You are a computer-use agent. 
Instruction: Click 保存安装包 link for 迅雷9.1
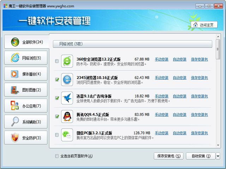[x=199, y=96]
